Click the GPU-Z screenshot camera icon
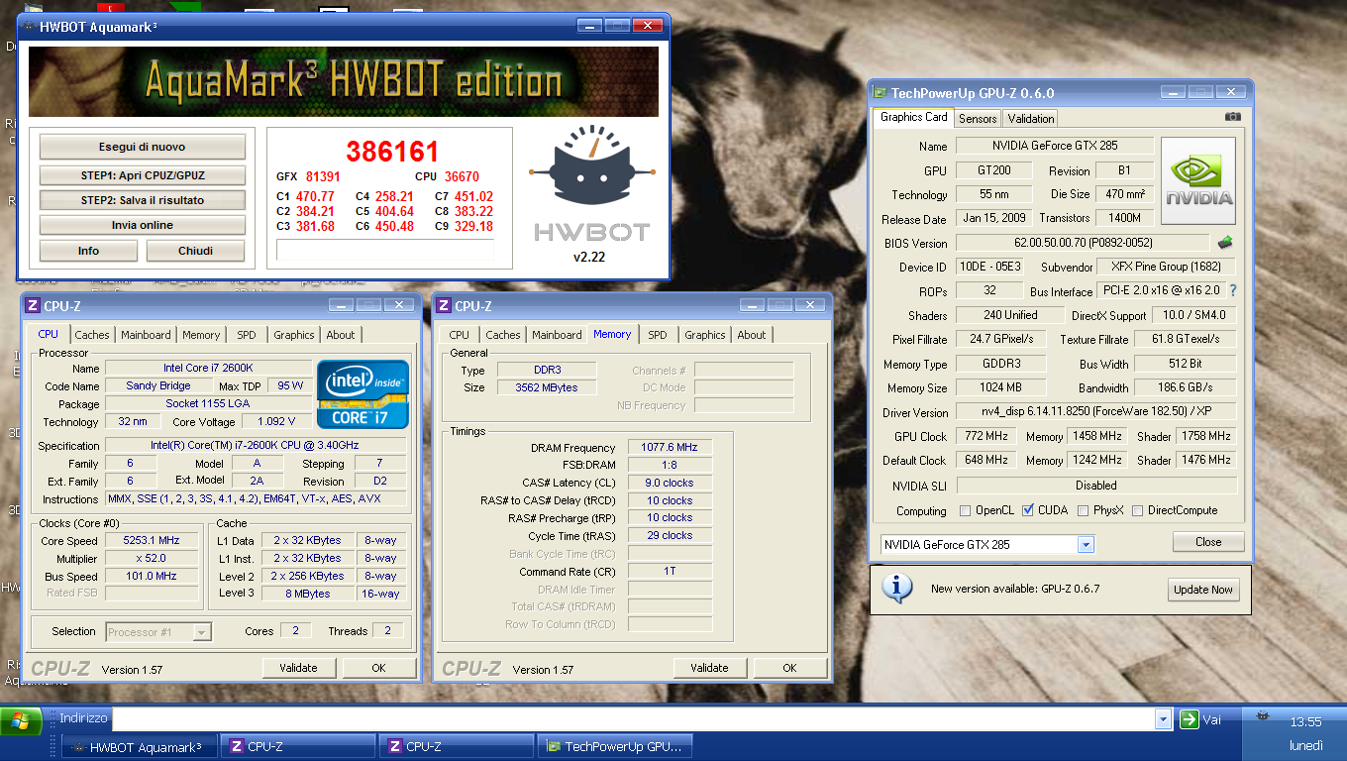 click(1232, 117)
